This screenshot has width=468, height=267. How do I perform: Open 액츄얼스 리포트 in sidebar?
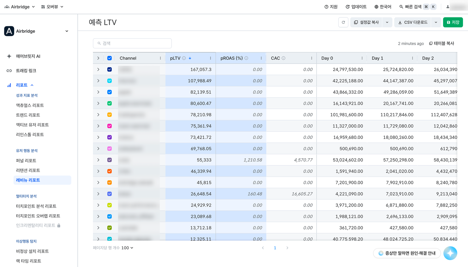click(x=30, y=105)
